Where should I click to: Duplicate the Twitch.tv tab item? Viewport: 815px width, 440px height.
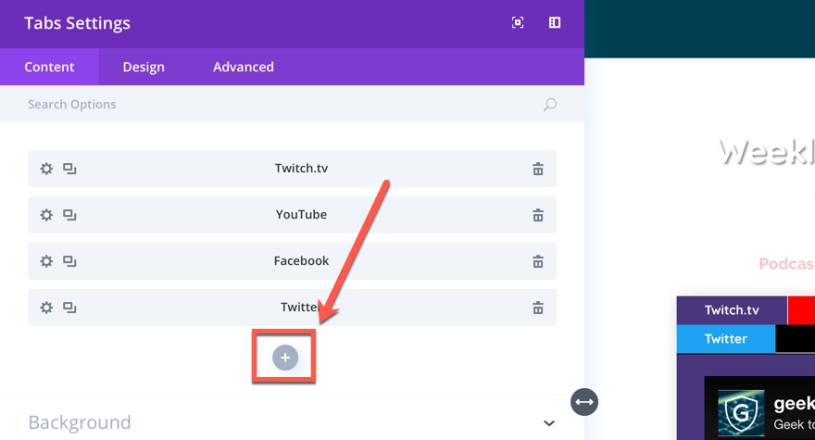[x=69, y=169]
